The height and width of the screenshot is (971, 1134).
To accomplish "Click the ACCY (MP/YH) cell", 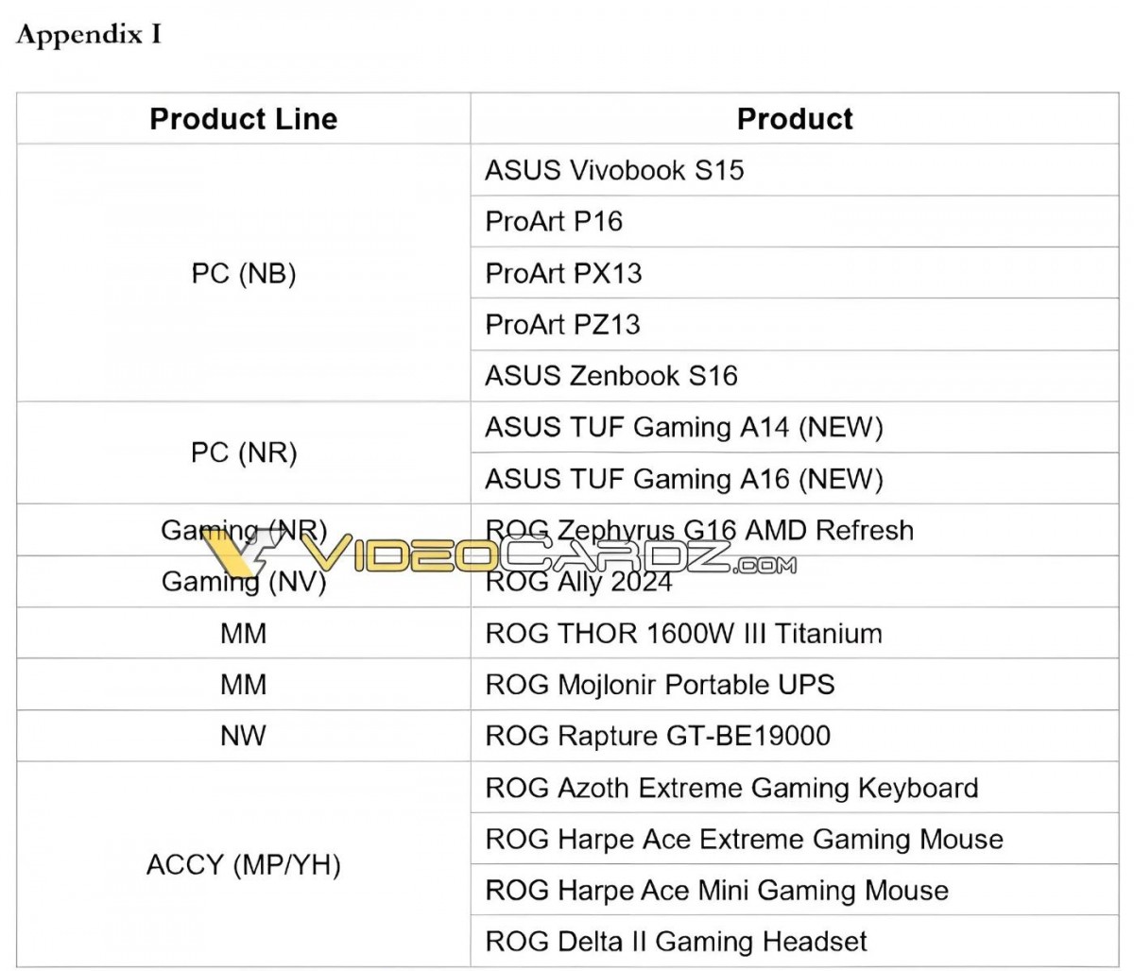I will point(243,864).
